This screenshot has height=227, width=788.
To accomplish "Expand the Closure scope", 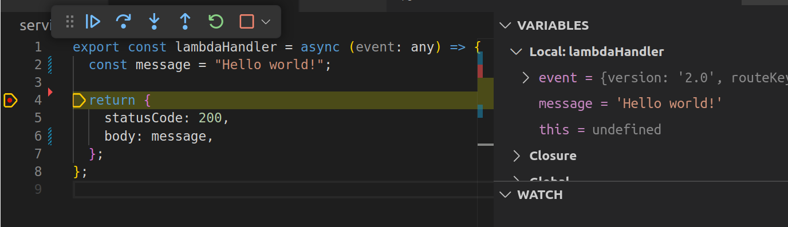I will (517, 156).
